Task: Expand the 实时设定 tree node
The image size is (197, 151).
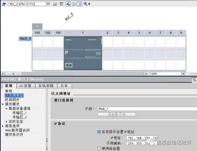Action: pyautogui.click(x=6, y=121)
